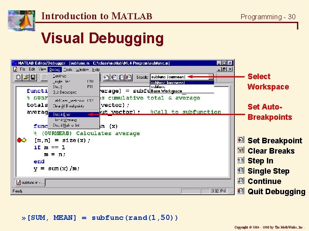The width and height of the screenshot is (309, 231).
Task: Minimize the inner document window
Action: [x=219, y=69]
